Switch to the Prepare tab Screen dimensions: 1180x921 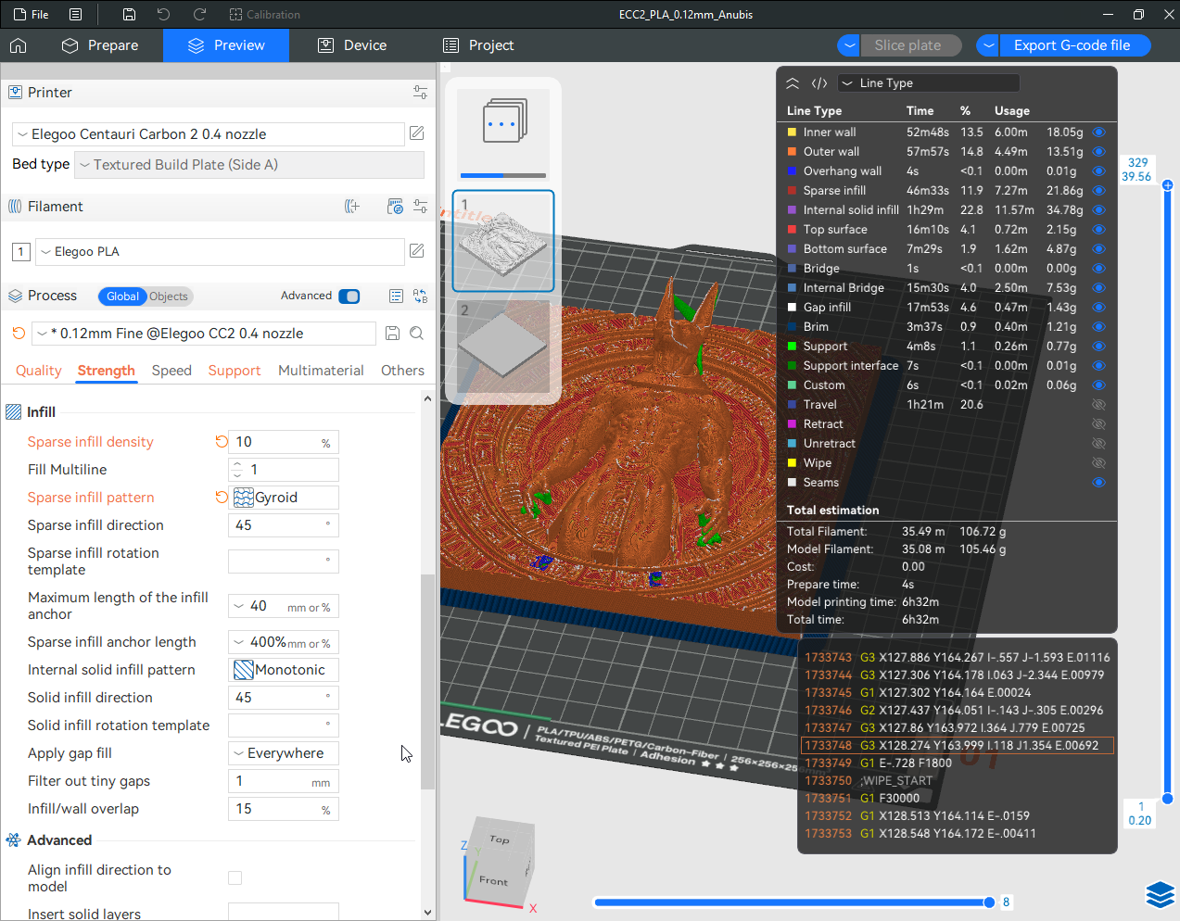(x=100, y=45)
